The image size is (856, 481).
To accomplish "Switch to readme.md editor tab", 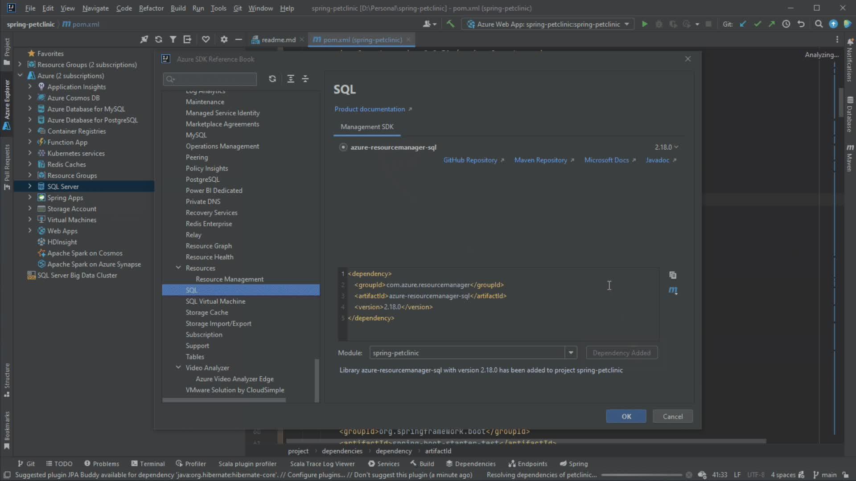I will click(278, 40).
